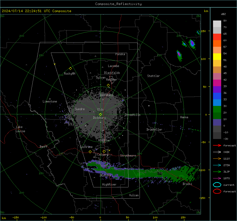Click the Drumheller city label
The image size is (237, 221).
154,130
